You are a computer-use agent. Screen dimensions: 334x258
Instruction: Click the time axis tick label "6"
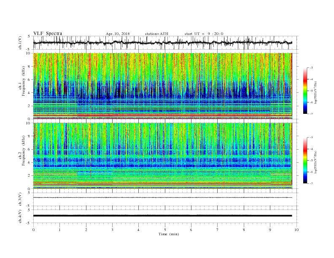[x=191, y=230]
